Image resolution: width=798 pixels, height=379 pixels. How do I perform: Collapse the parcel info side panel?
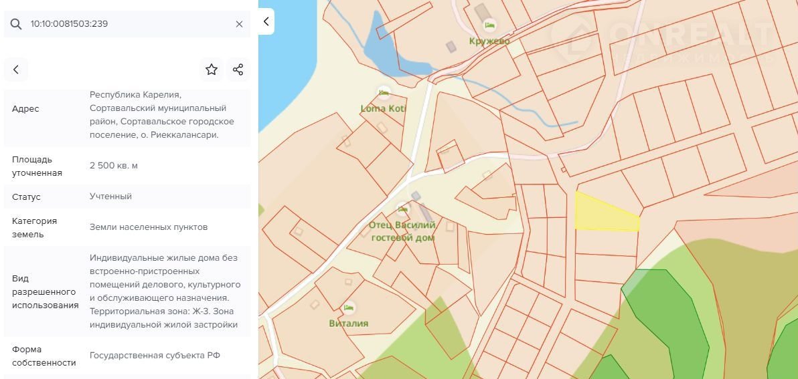(266, 21)
